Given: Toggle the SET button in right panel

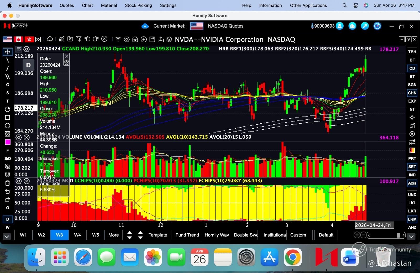Looking at the screenshot, I should click(412, 167).
